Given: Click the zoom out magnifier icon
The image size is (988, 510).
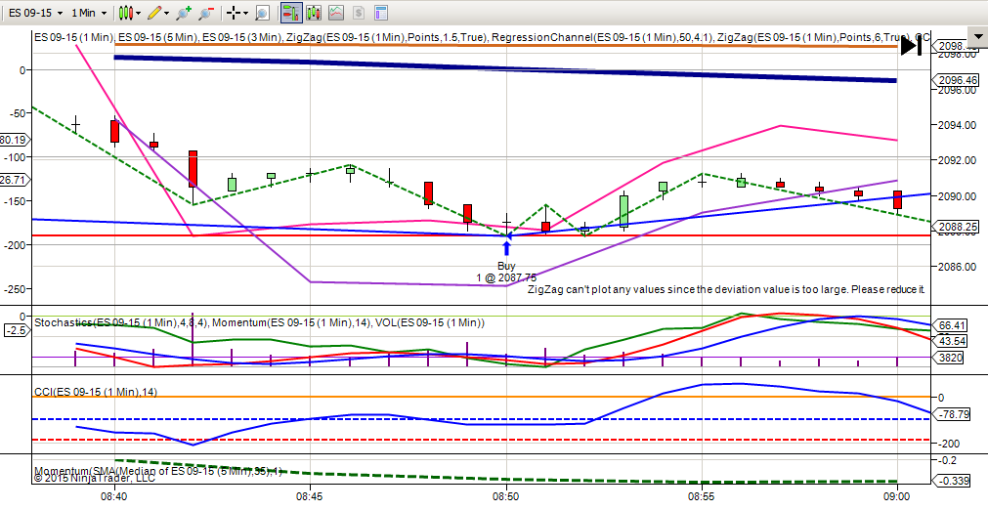Looking at the screenshot, I should pos(206,13).
